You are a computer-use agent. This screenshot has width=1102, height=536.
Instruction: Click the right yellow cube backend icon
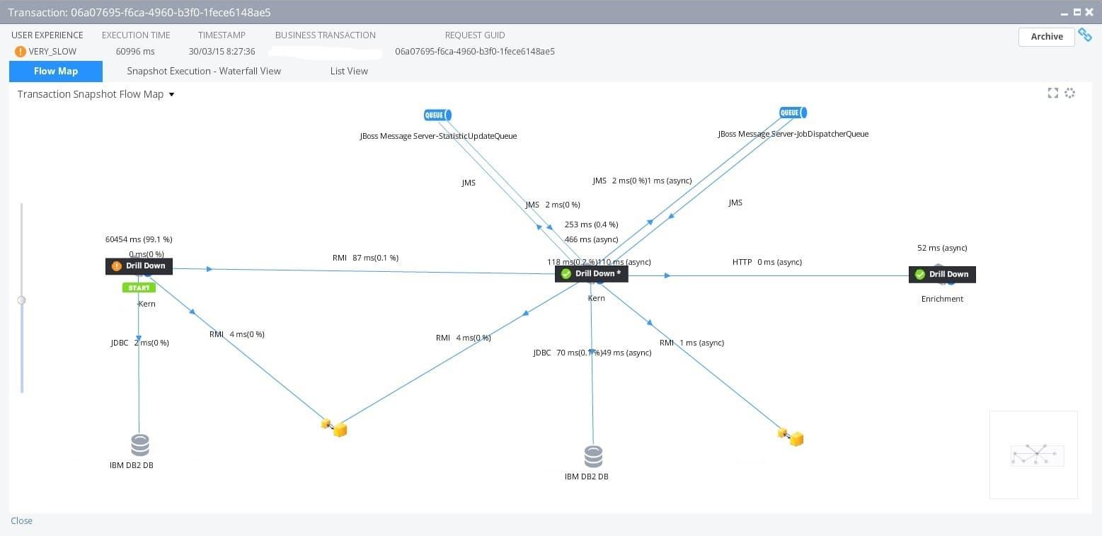pos(791,437)
